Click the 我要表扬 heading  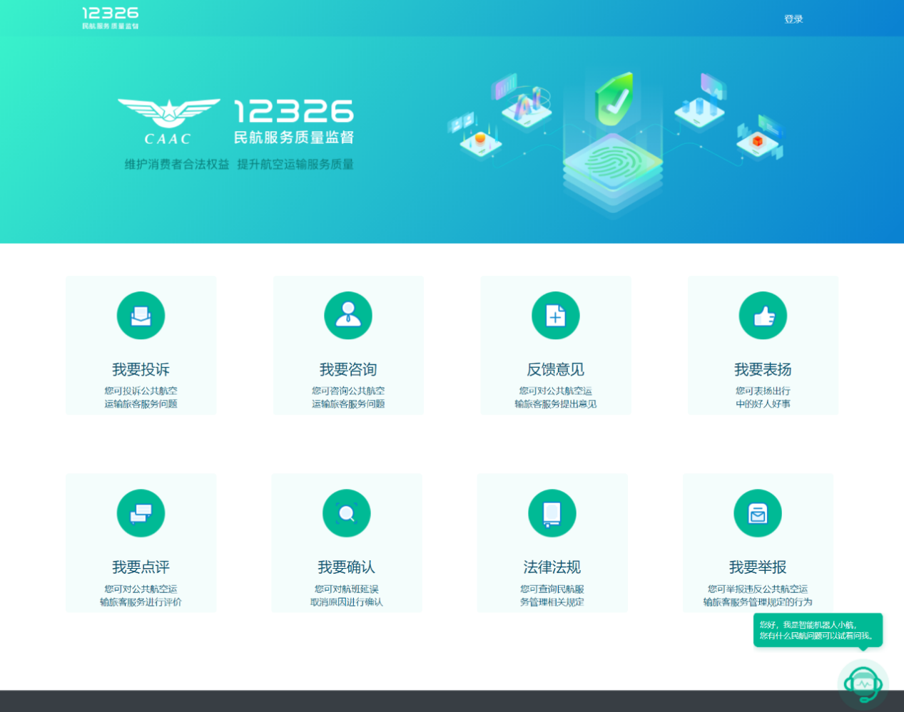coord(763,369)
